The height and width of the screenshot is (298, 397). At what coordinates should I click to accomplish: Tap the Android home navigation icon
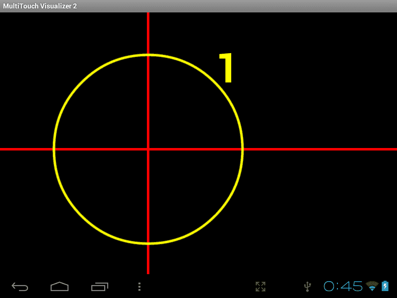[60, 287]
